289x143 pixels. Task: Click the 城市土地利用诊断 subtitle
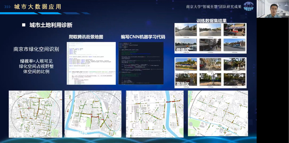click(51, 25)
